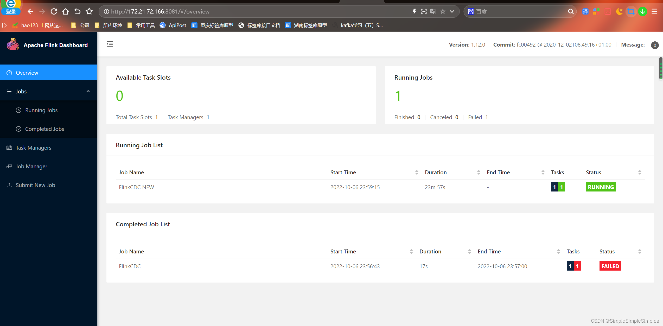Click the green download arrow icon

point(642,11)
